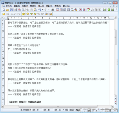
Task: Print with the printer icon
Action: pos(16,10)
